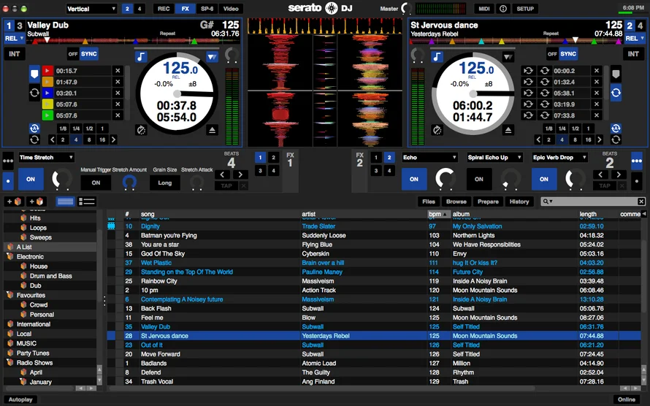
Task: Show cue points tab on right deck
Action: pos(616,74)
